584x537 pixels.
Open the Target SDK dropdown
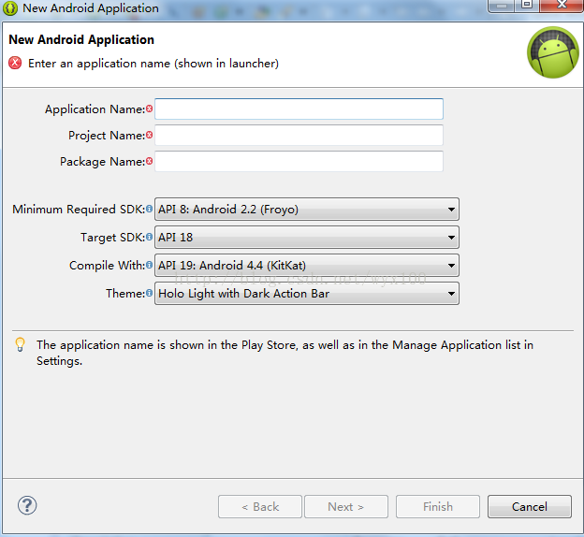pyautogui.click(x=307, y=238)
